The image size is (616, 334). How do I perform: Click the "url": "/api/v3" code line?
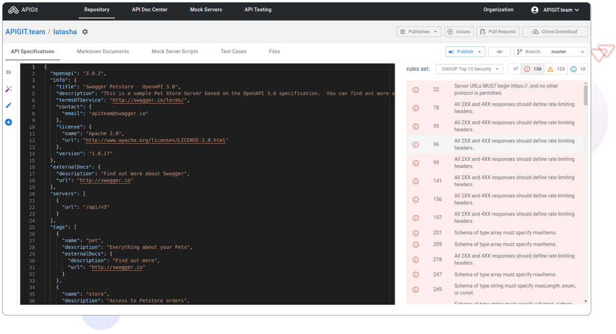tap(86, 207)
